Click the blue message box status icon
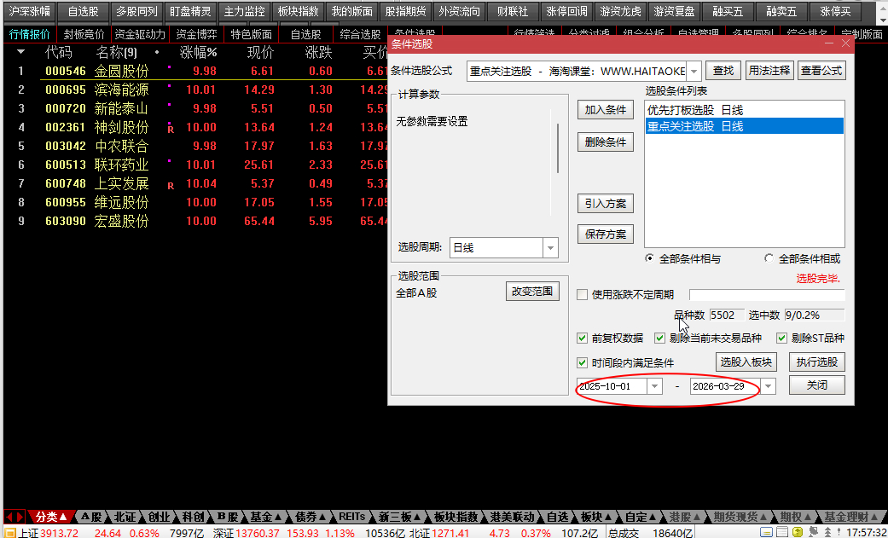The height and width of the screenshot is (538, 888). click(x=767, y=532)
